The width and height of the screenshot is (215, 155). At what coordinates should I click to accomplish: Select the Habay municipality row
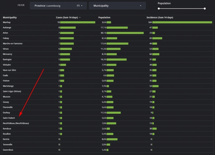tap(107, 38)
